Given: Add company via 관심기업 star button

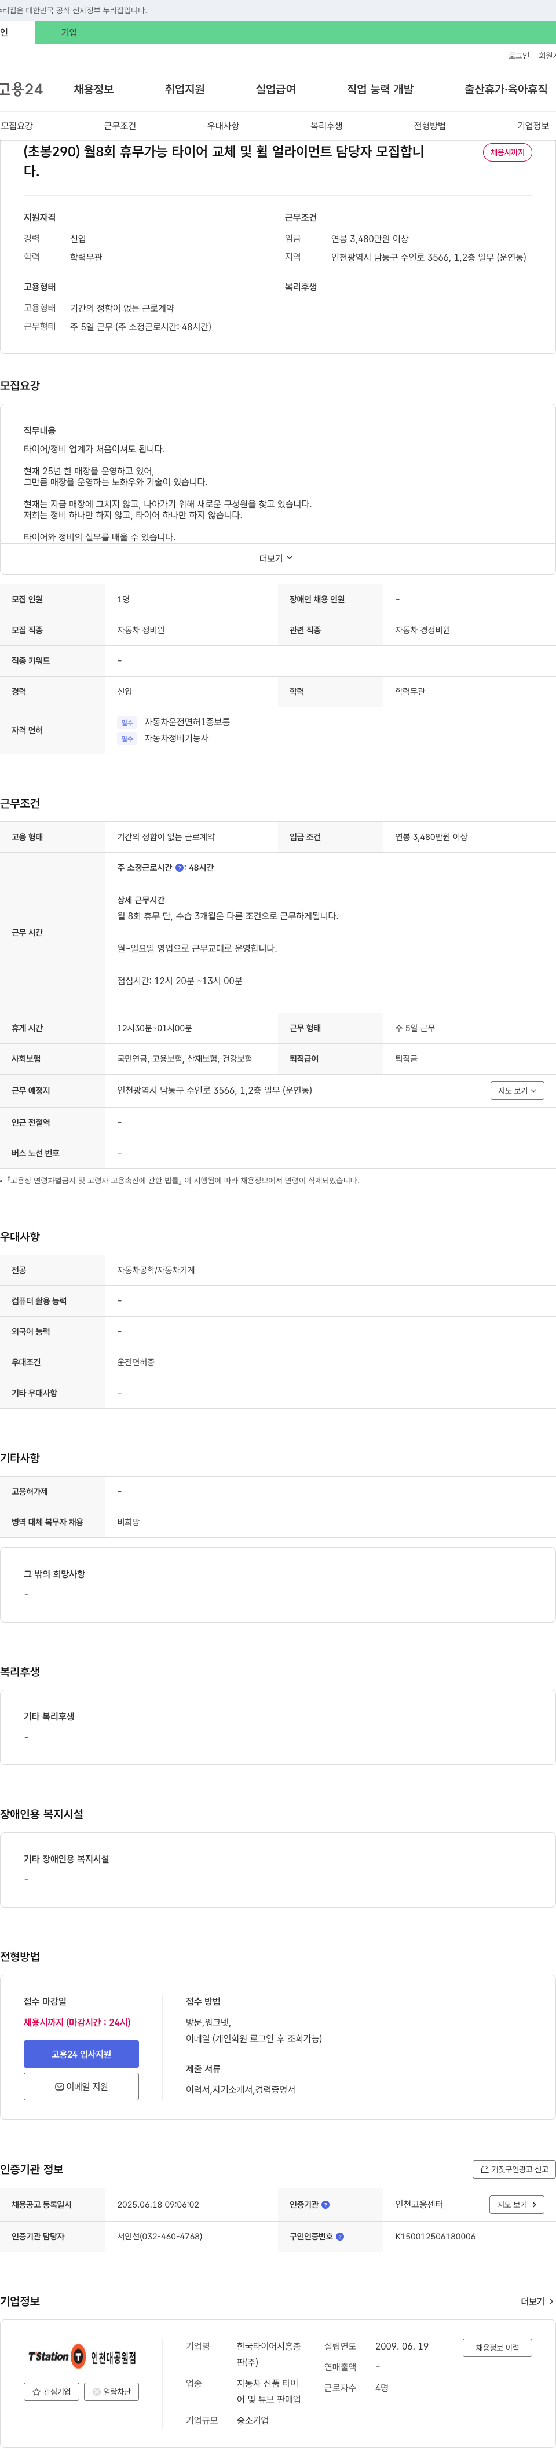Looking at the screenshot, I should pyautogui.click(x=52, y=2392).
